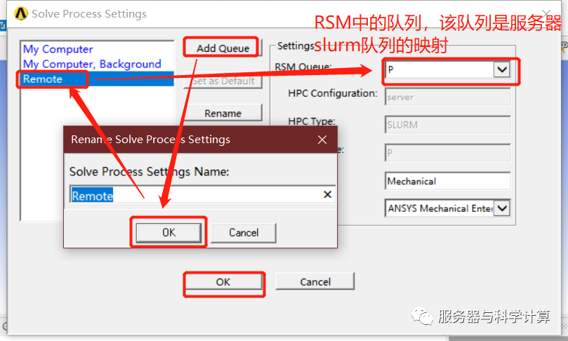Clear the name field with the X icon

coord(327,195)
